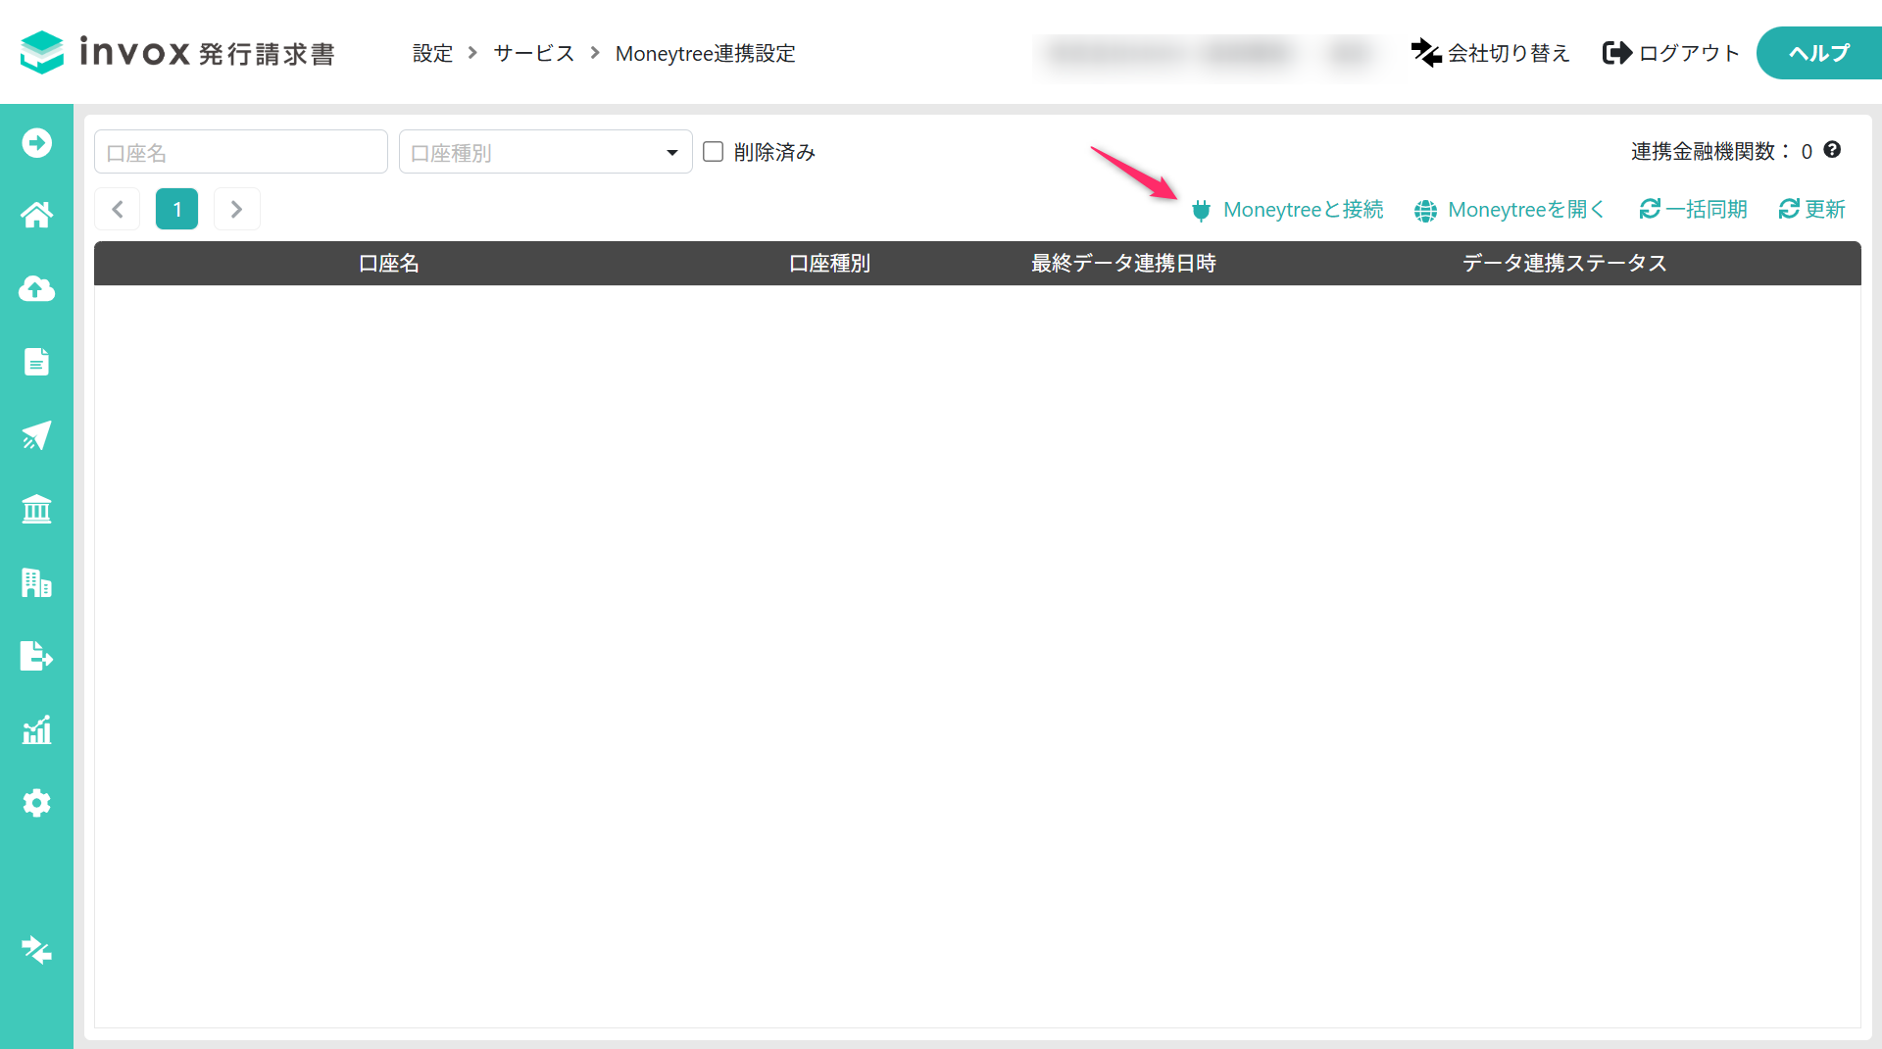This screenshot has height=1049, width=1882.
Task: Click the plug icon for Moneytree connection
Action: (1201, 210)
